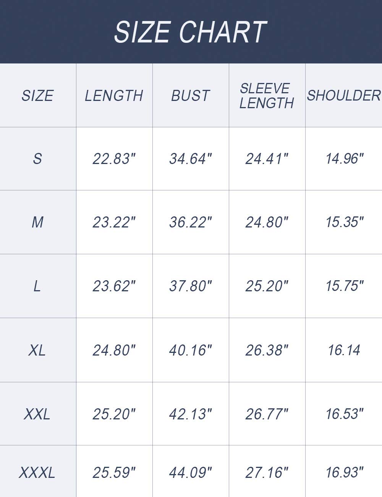Select the XXL size row label
This screenshot has width=382, height=497.
[37, 414]
